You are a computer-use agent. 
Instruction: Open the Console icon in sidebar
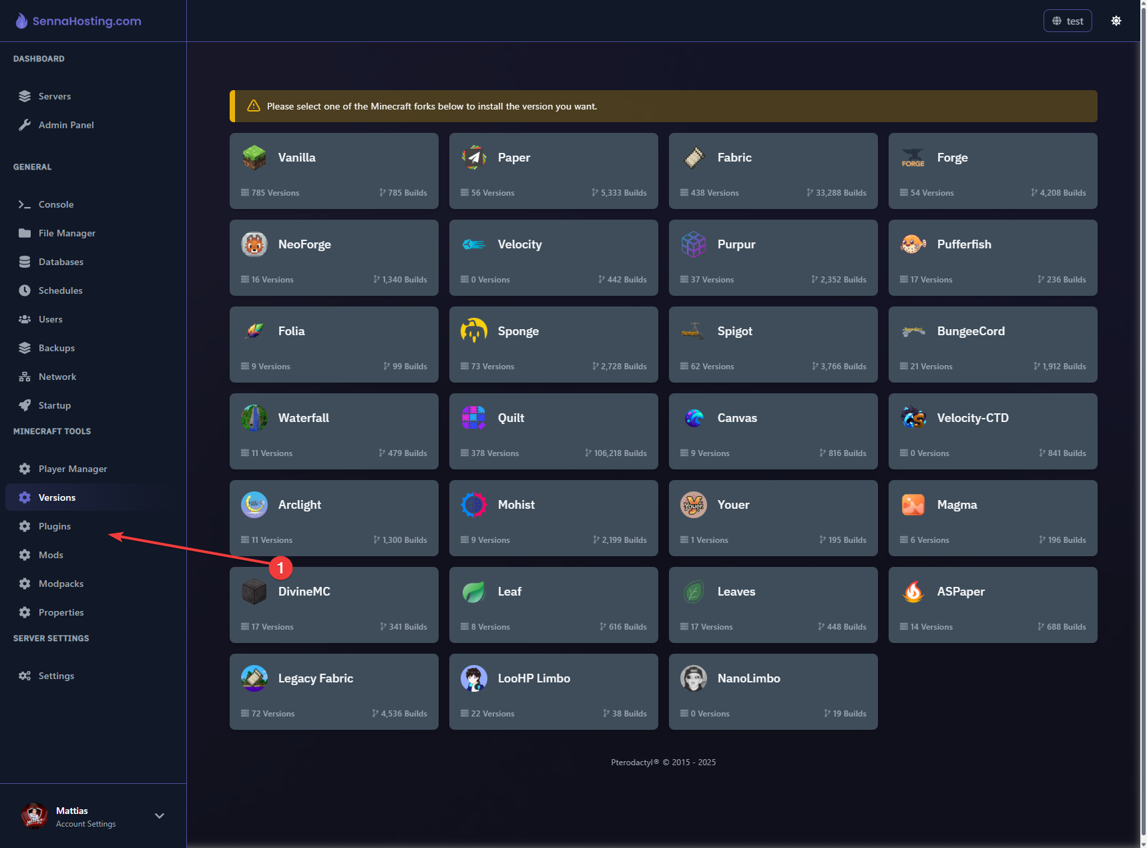[25, 204]
